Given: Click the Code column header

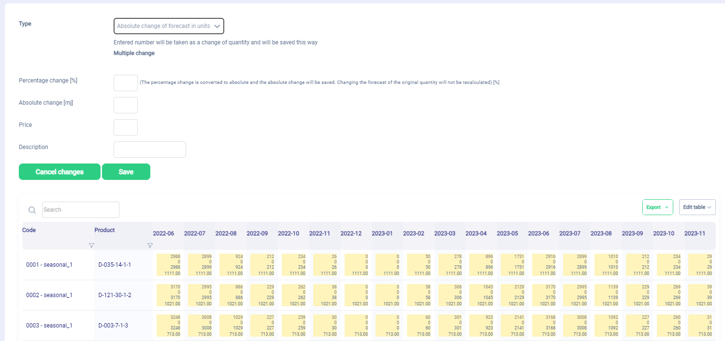Looking at the screenshot, I should [29, 230].
